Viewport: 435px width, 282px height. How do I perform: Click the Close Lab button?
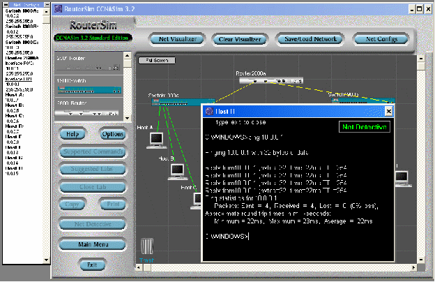pyautogui.click(x=93, y=187)
